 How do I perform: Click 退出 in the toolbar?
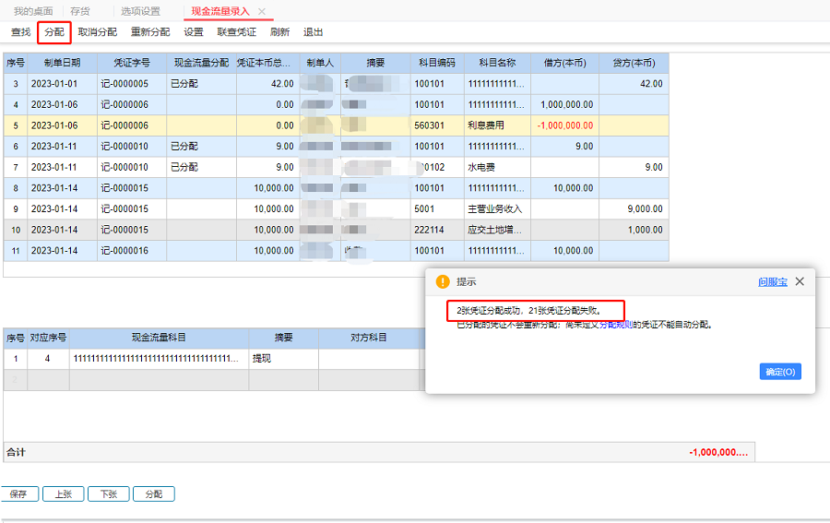(313, 32)
